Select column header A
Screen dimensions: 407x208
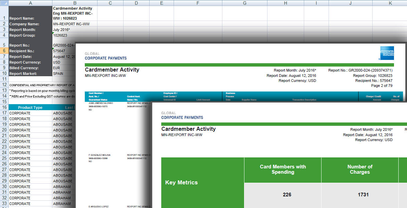click(x=30, y=3)
